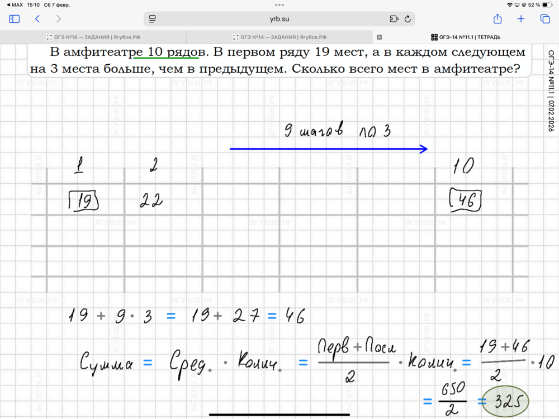This screenshot has width=559, height=419.
Task: Switch to ОГЭ №14 — ЗАДАНИЯ tab
Action: tap(279, 37)
